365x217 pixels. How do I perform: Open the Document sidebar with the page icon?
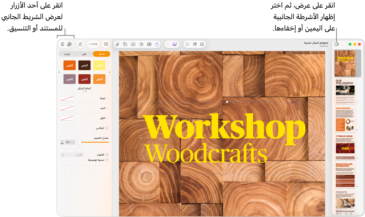tap(63, 44)
